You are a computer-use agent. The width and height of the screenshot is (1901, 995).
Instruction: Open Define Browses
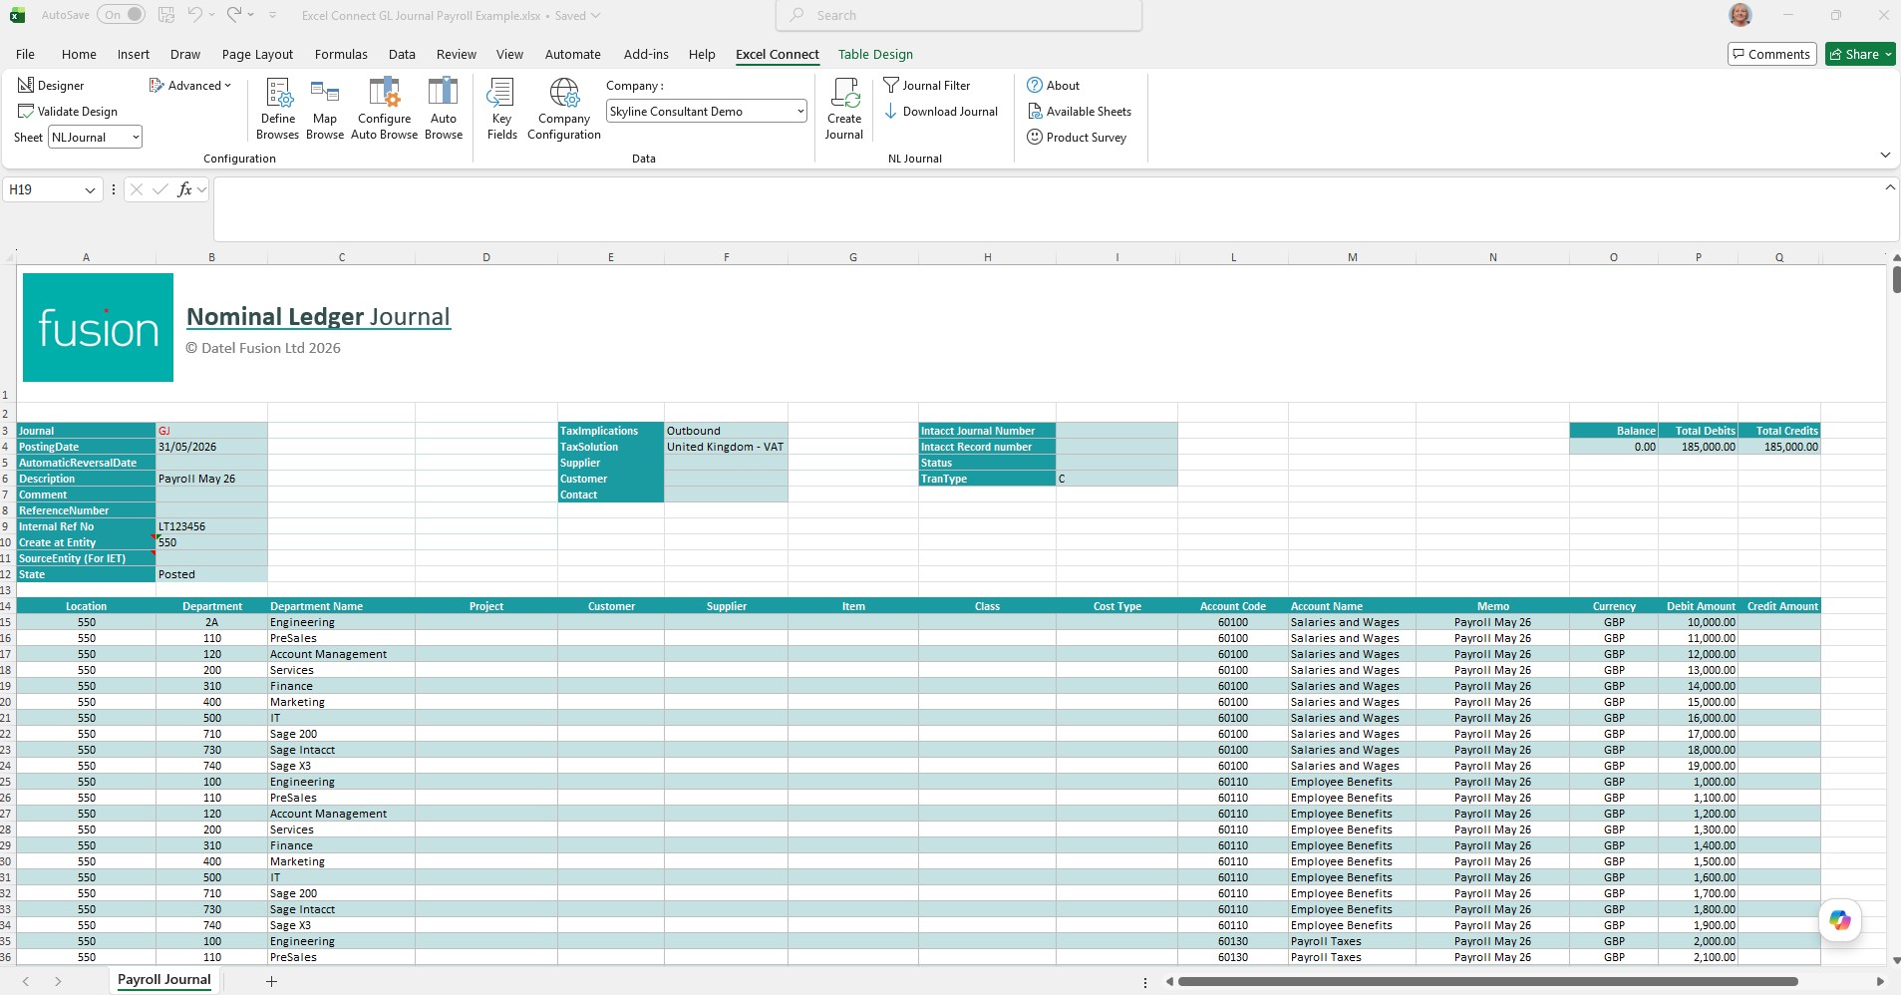coord(277,109)
